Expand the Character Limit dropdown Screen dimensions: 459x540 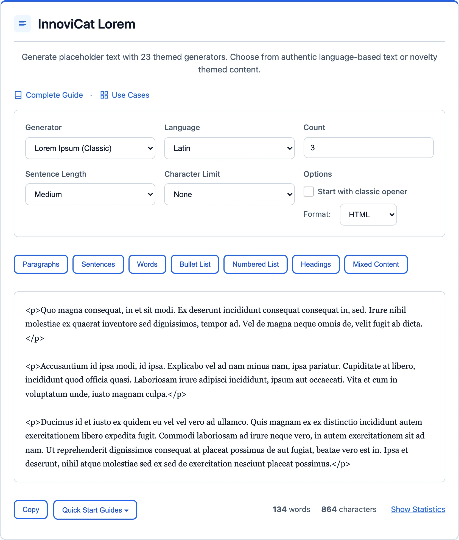coord(229,194)
